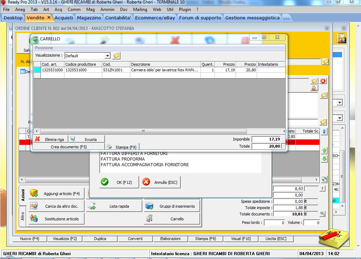Click Elaborazioni in bottom toolbar
Screen dimensions: 361x259
(x=170, y=239)
